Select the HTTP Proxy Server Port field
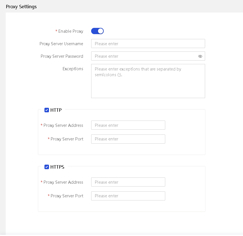The image size is (243, 236). pos(128,139)
